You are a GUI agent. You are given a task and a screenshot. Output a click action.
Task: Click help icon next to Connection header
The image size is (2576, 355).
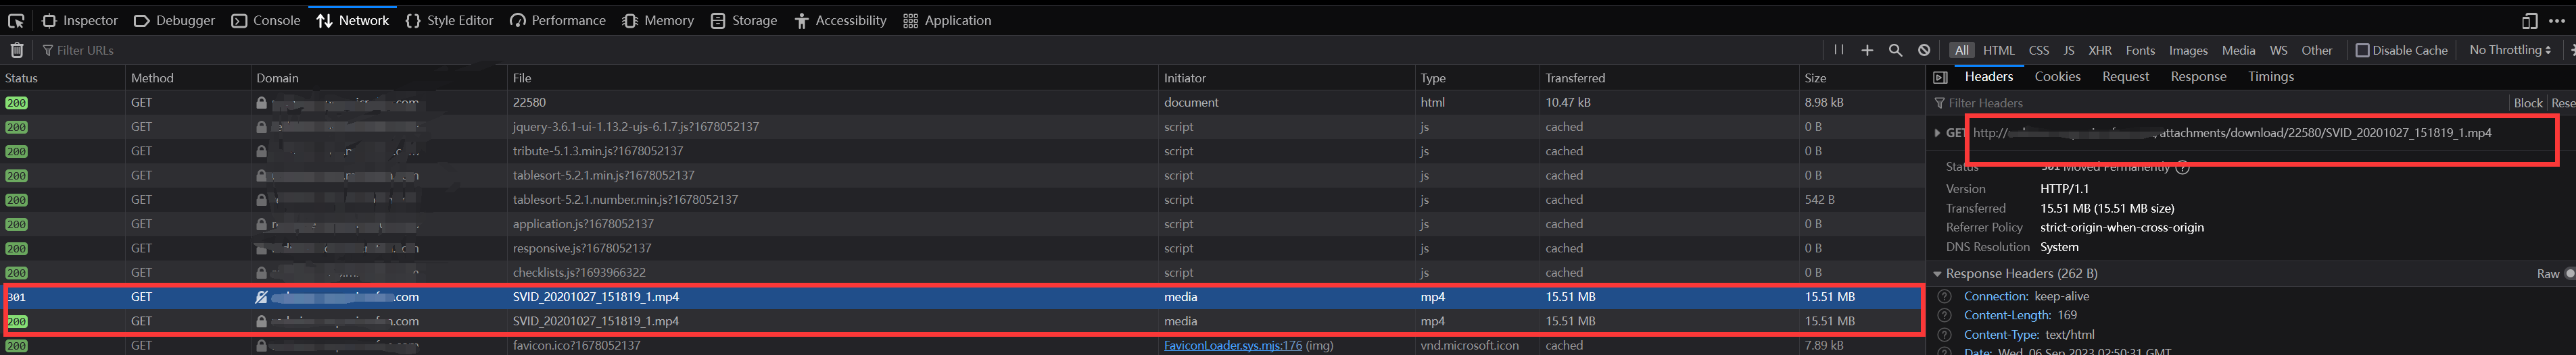[1944, 296]
